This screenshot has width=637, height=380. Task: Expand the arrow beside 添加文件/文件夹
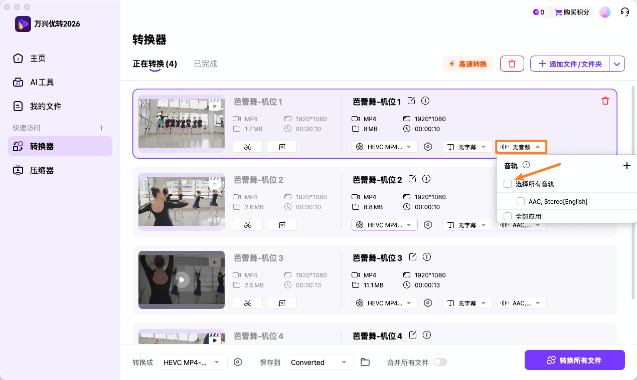(617, 64)
